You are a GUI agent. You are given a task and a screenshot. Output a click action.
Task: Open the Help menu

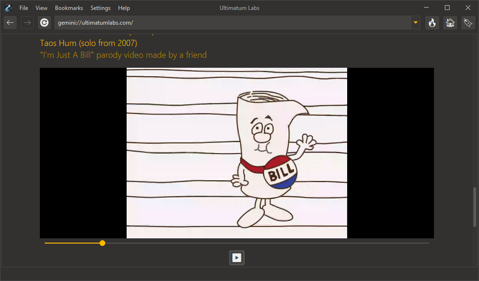click(x=124, y=8)
